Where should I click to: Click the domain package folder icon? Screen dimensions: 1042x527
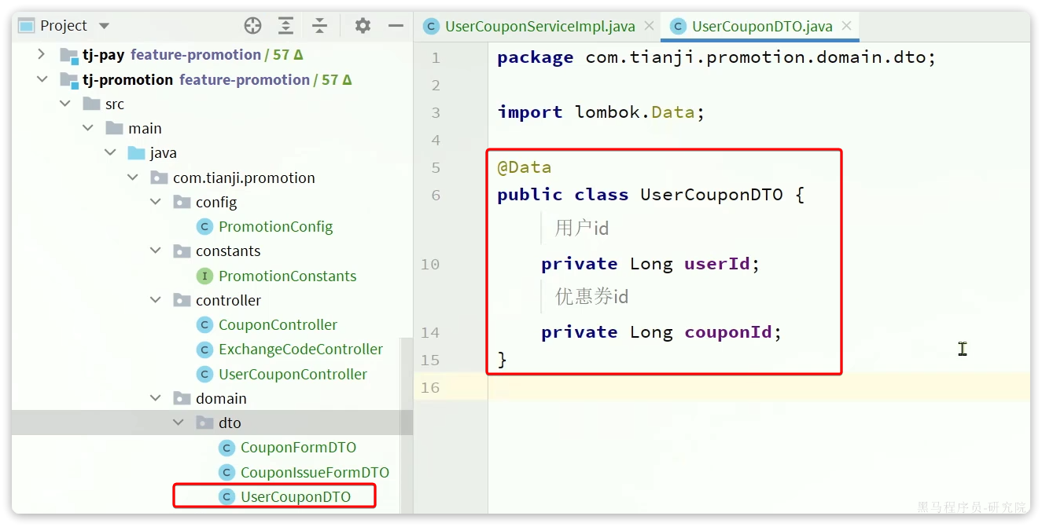pyautogui.click(x=182, y=398)
